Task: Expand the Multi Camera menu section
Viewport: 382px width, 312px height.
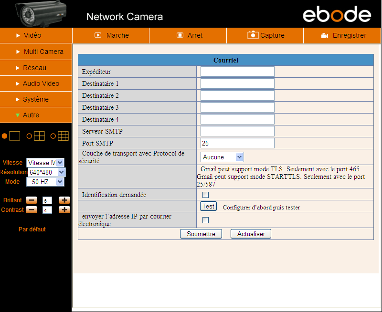Action: (36, 52)
